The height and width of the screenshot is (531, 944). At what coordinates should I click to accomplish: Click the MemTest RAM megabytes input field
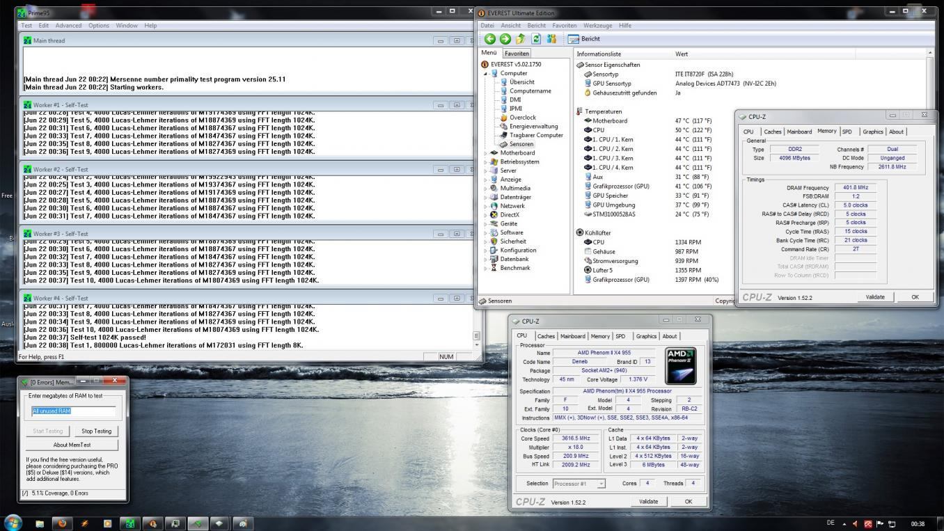click(x=73, y=411)
